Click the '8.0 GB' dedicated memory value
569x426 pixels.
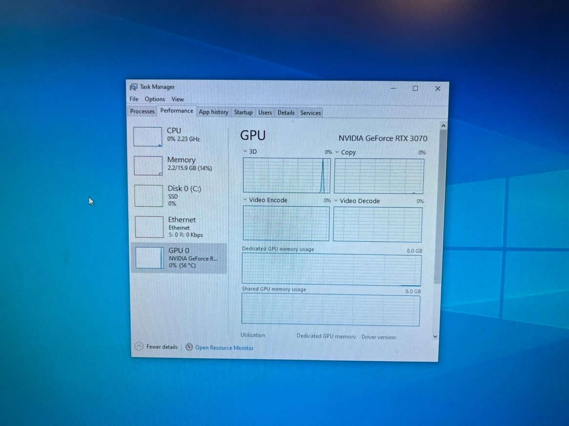(x=414, y=251)
